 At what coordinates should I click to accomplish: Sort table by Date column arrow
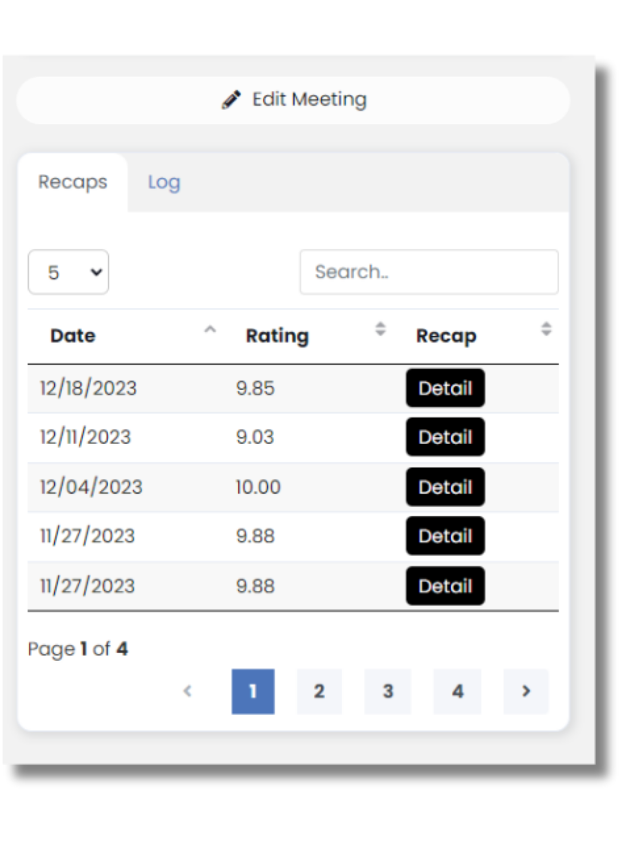pyautogui.click(x=210, y=329)
